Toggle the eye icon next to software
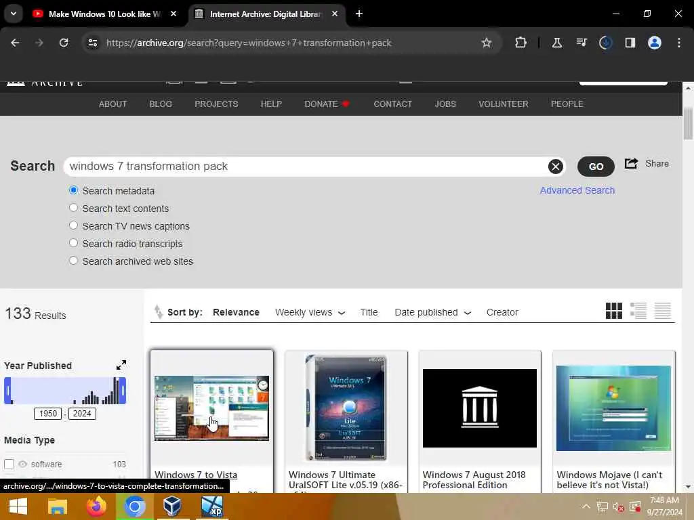Screen dimensions: 694x520 tap(22, 464)
